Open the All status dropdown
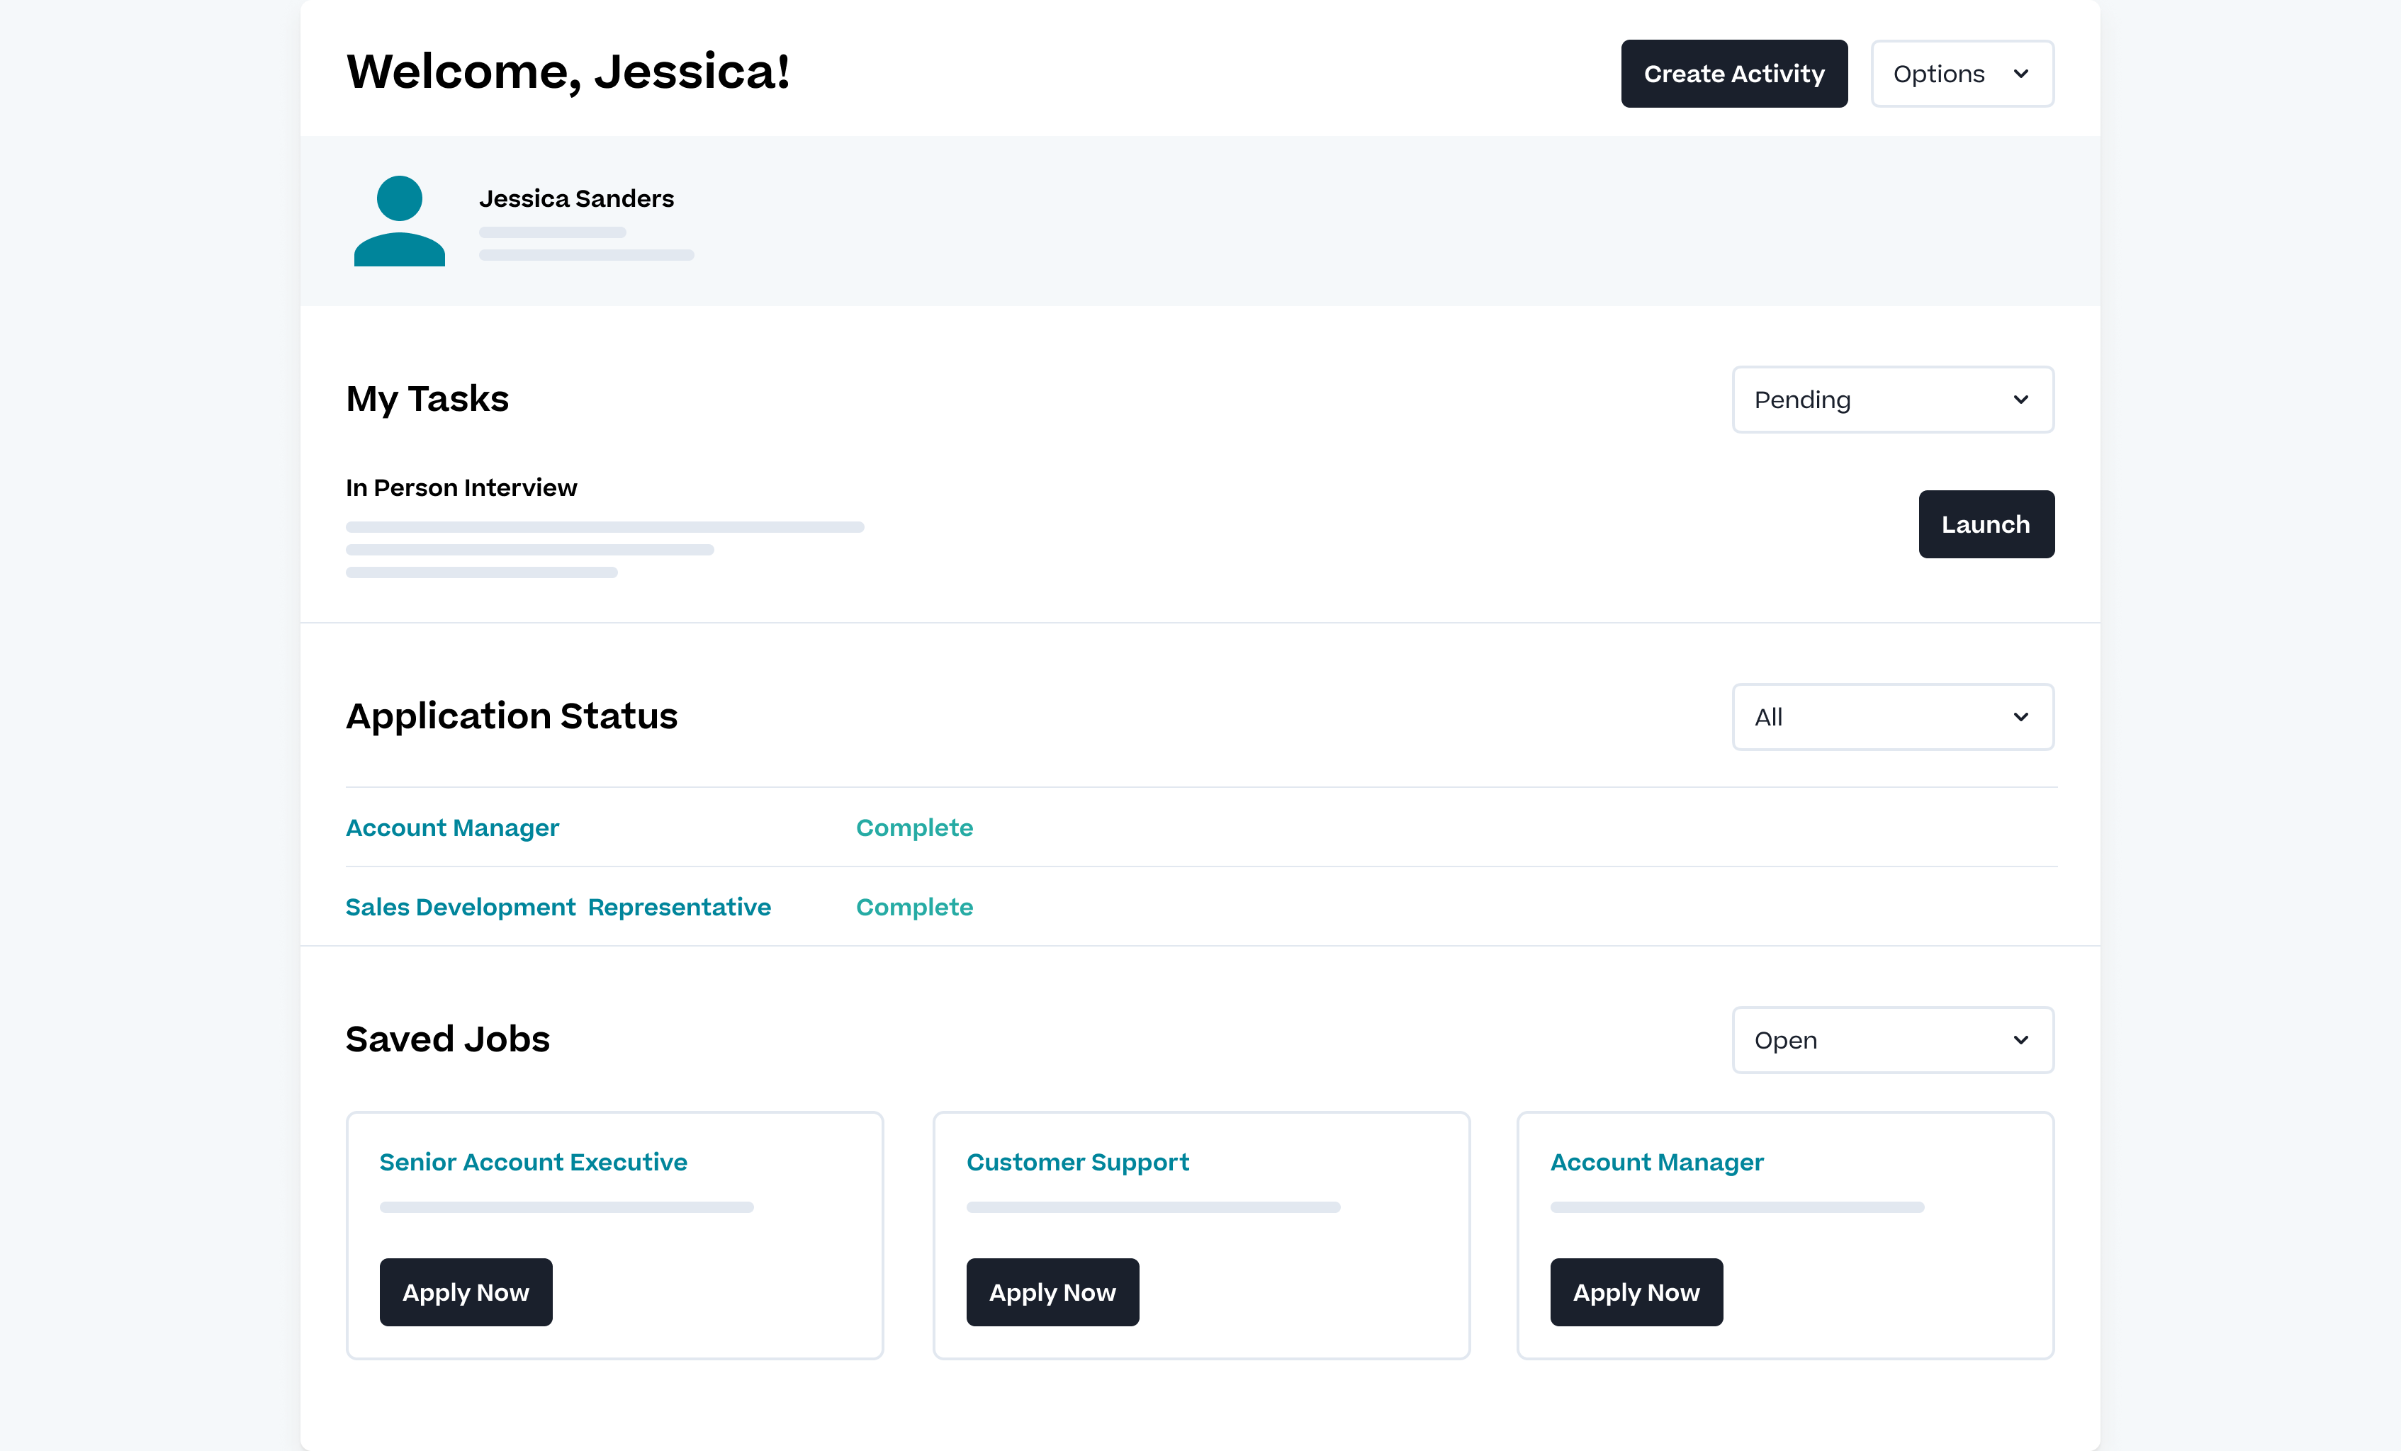 (1891, 717)
